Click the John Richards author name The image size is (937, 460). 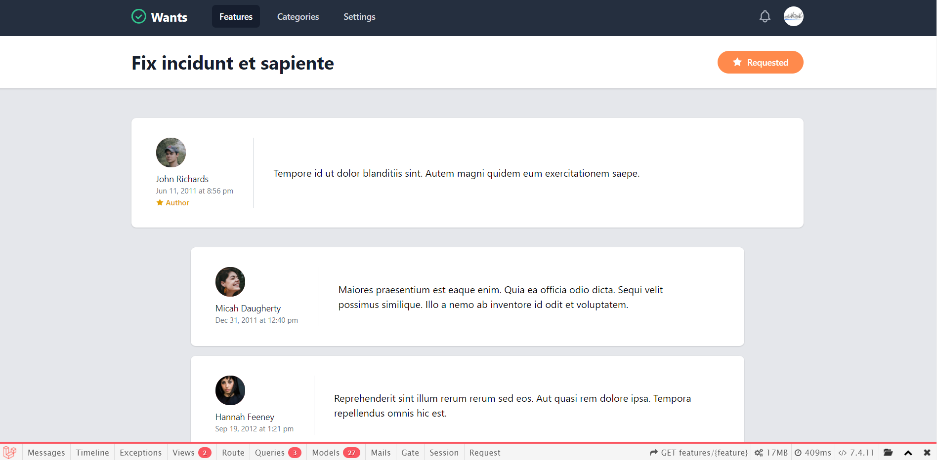tap(182, 179)
